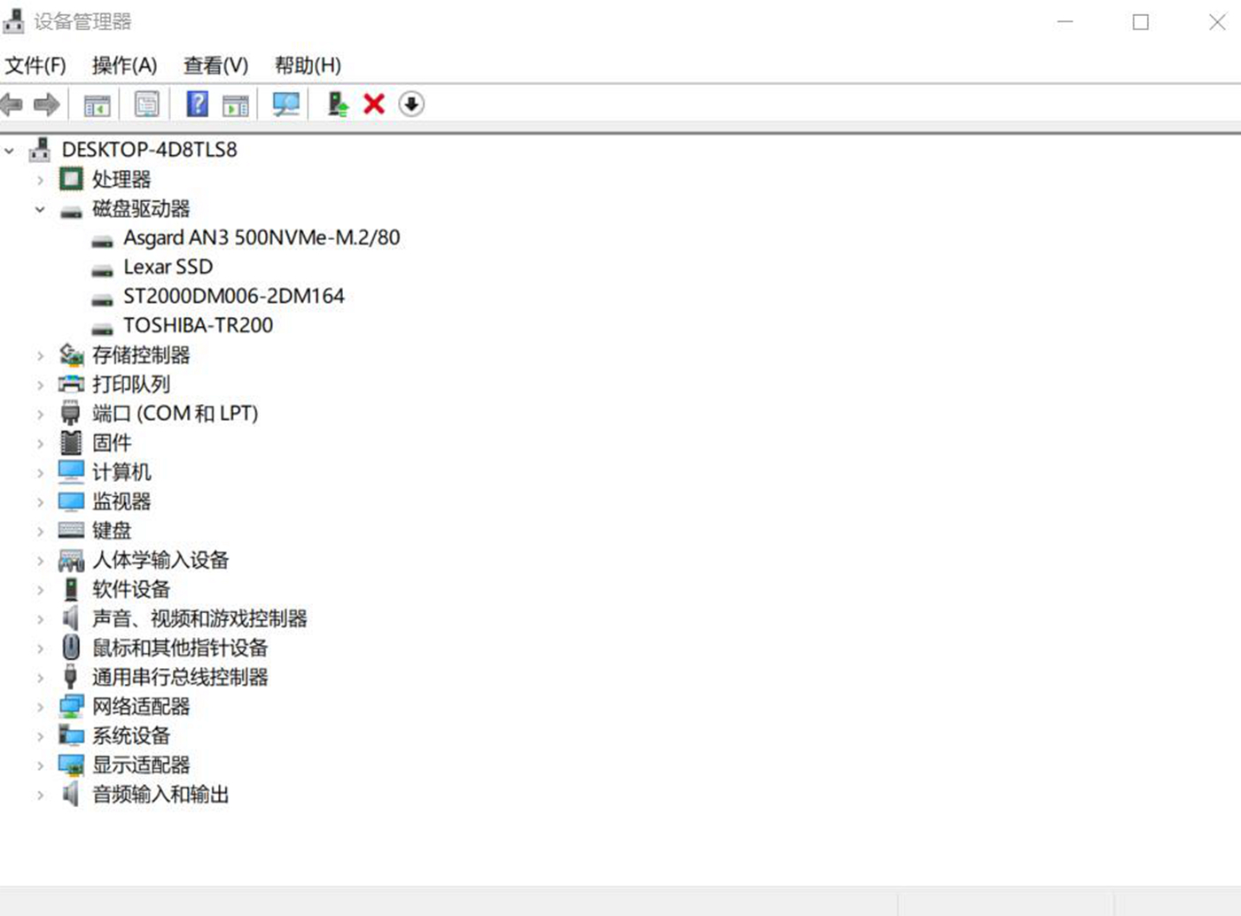Toggle the action pane toolbar icon
Image resolution: width=1241 pixels, height=916 pixels.
tap(236, 105)
